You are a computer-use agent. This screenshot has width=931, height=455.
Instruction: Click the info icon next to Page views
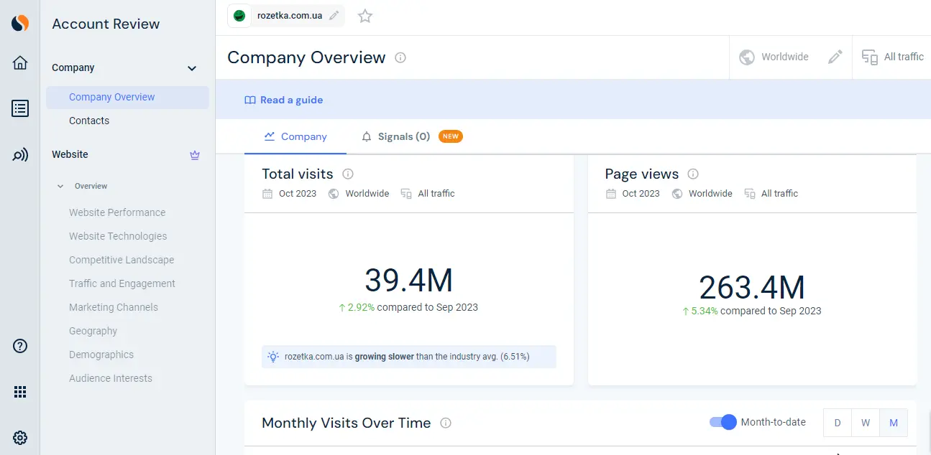693,174
